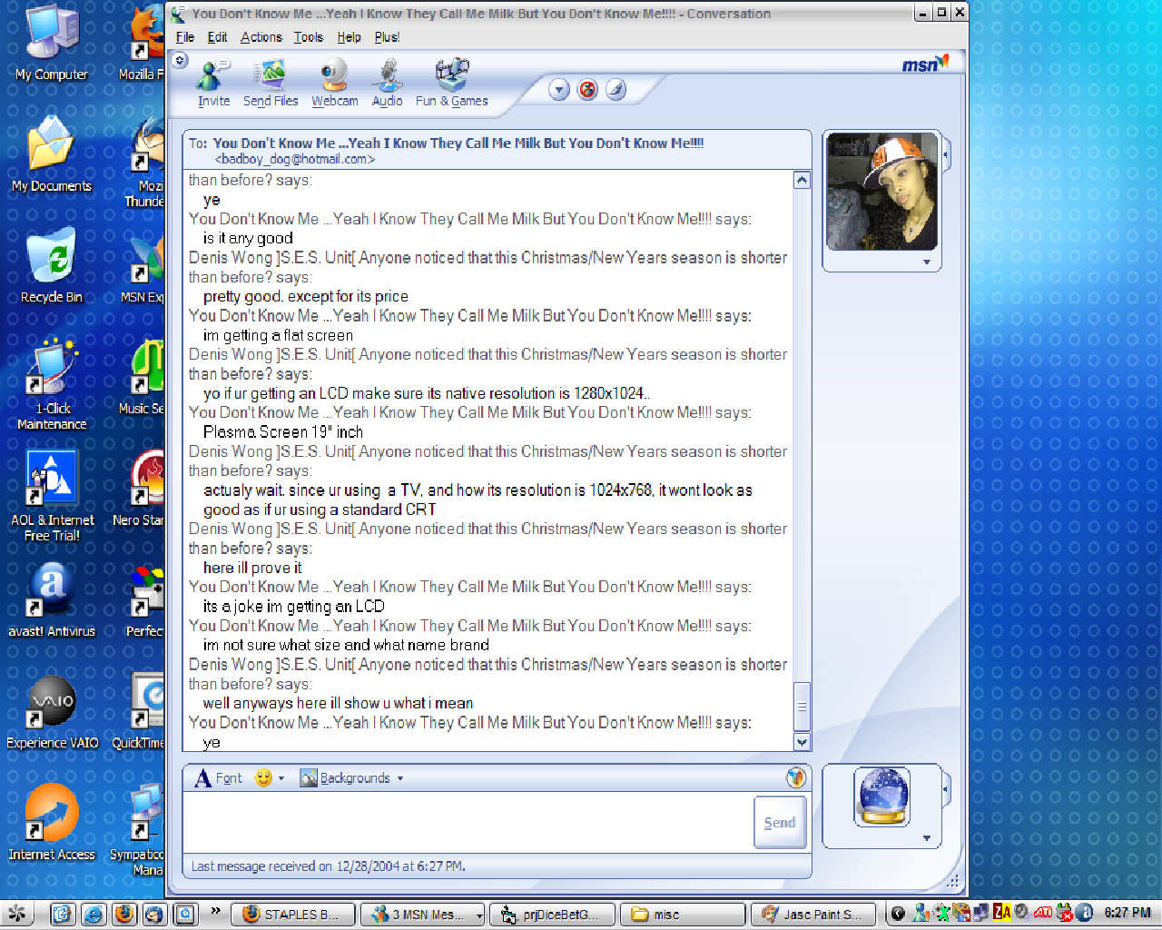Click the Start button on taskbar
Image resolution: width=1162 pixels, height=930 pixels.
(16, 914)
